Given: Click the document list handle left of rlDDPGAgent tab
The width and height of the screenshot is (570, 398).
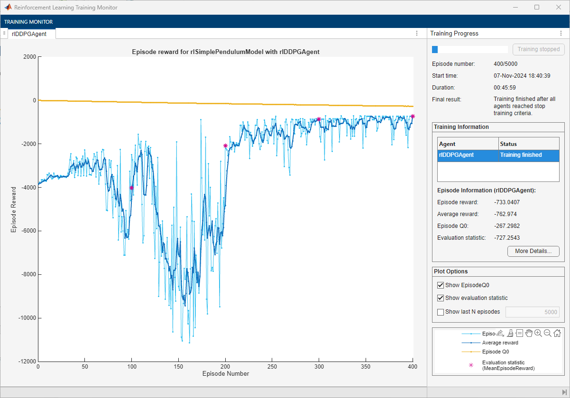Looking at the screenshot, I should [x=4, y=33].
